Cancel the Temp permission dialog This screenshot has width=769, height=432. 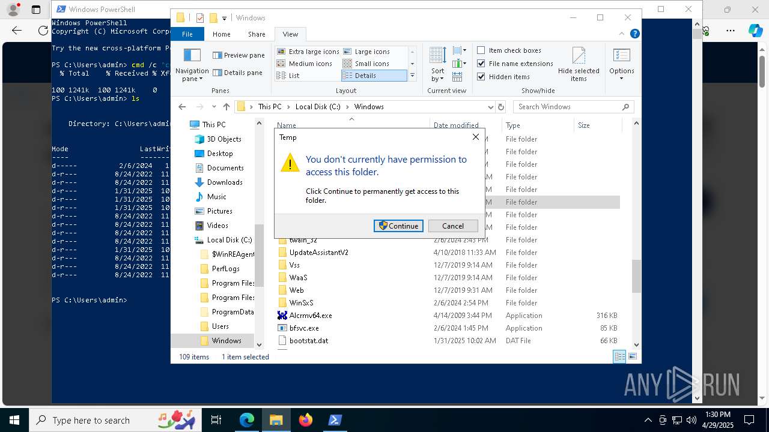tap(453, 226)
